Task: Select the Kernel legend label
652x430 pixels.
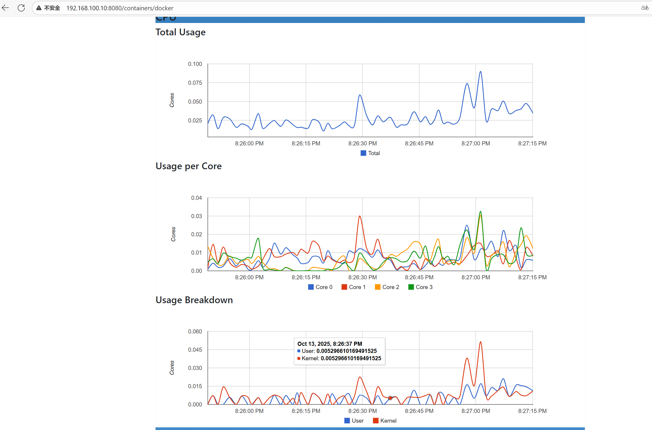Action: pyautogui.click(x=388, y=421)
